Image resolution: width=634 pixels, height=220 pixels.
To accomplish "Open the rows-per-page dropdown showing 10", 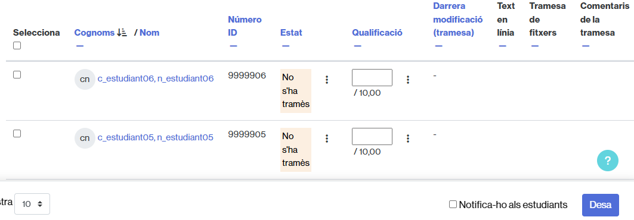I will [32, 204].
